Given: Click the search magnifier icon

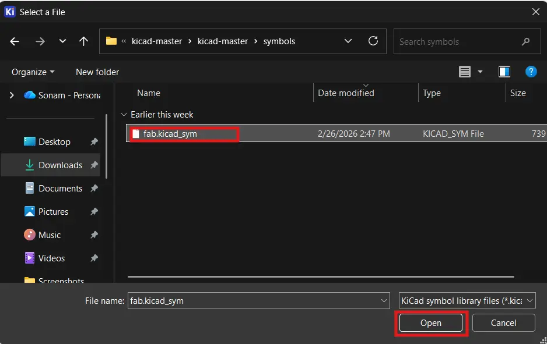Looking at the screenshot, I should point(526,42).
